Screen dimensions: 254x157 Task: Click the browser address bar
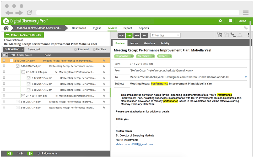(138, 13)
